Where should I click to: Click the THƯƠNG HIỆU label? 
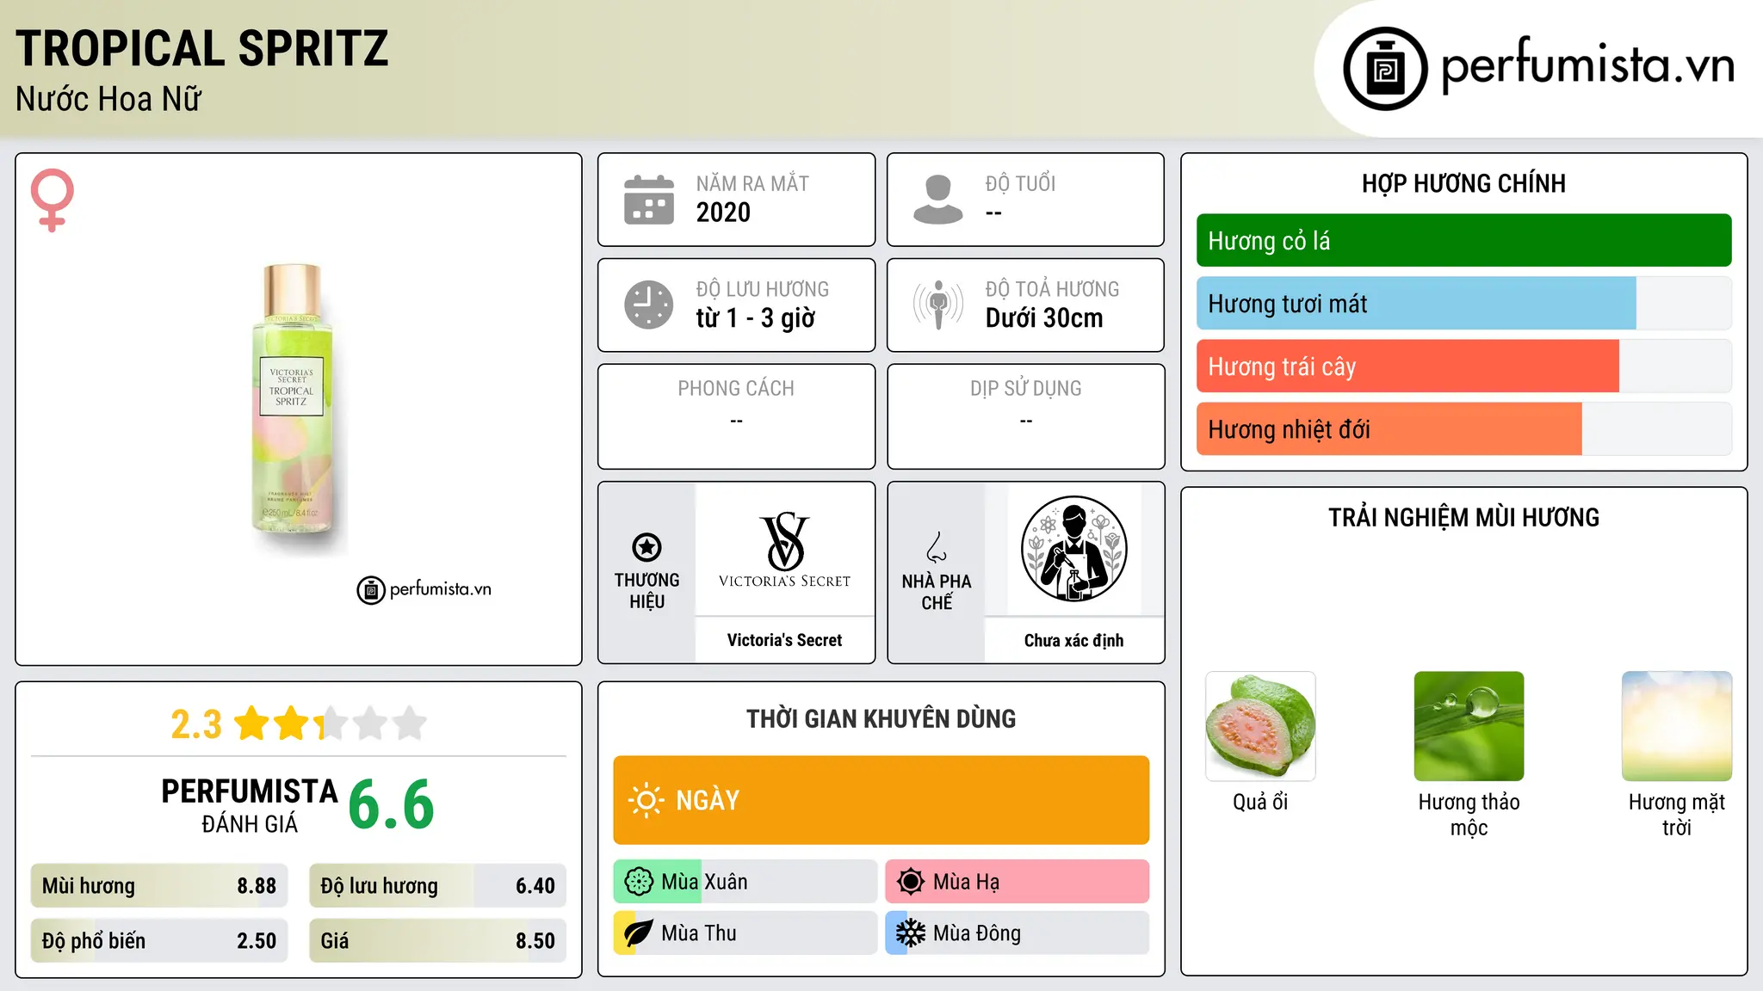click(646, 591)
